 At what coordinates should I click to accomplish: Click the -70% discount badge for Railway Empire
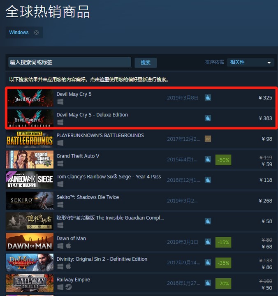(x=223, y=283)
